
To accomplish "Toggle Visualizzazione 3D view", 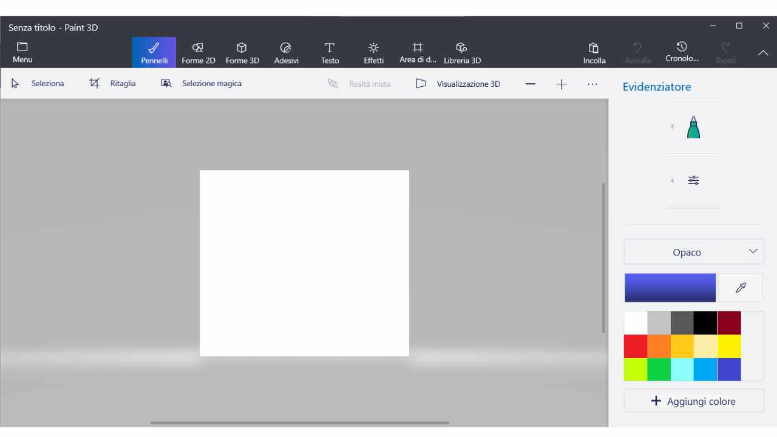I will pyautogui.click(x=458, y=84).
